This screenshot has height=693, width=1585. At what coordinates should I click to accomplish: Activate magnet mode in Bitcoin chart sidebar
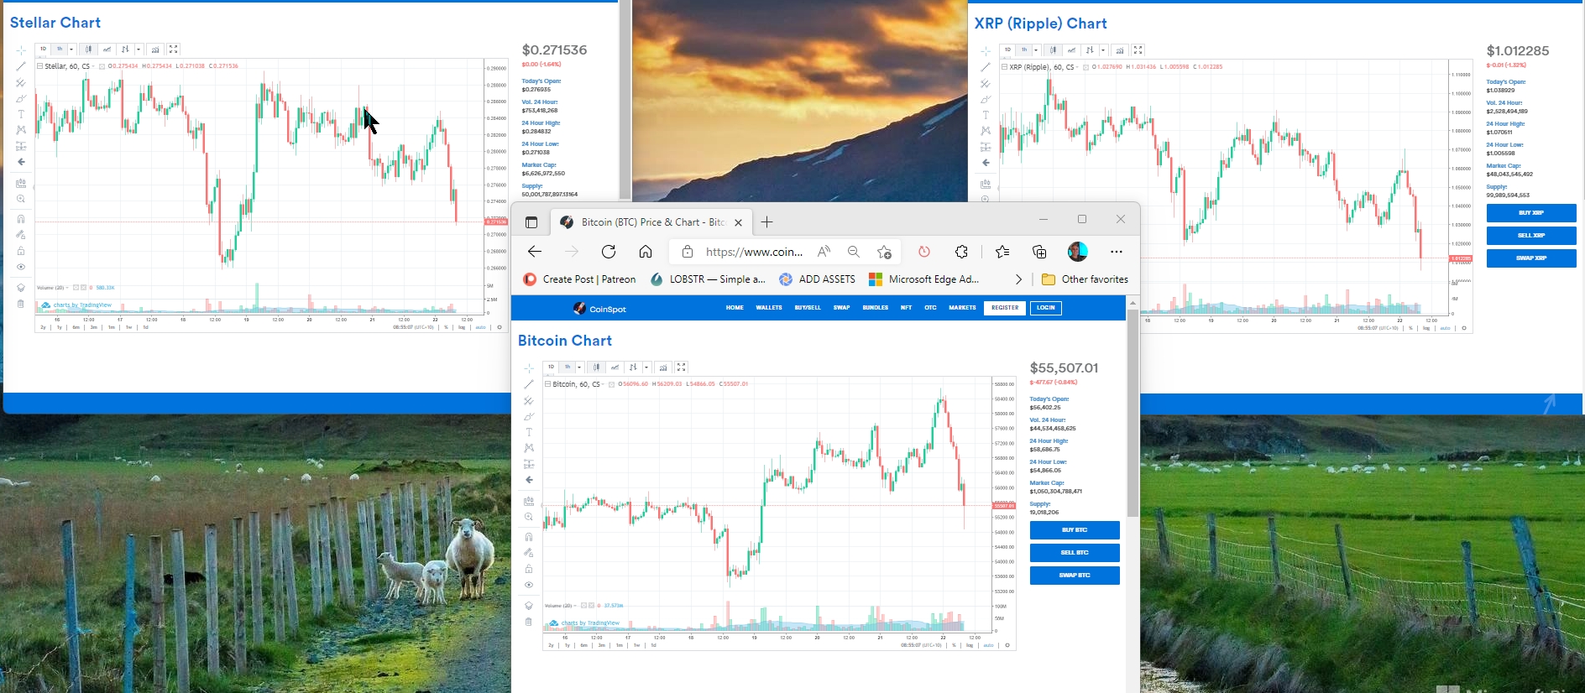[x=529, y=537]
